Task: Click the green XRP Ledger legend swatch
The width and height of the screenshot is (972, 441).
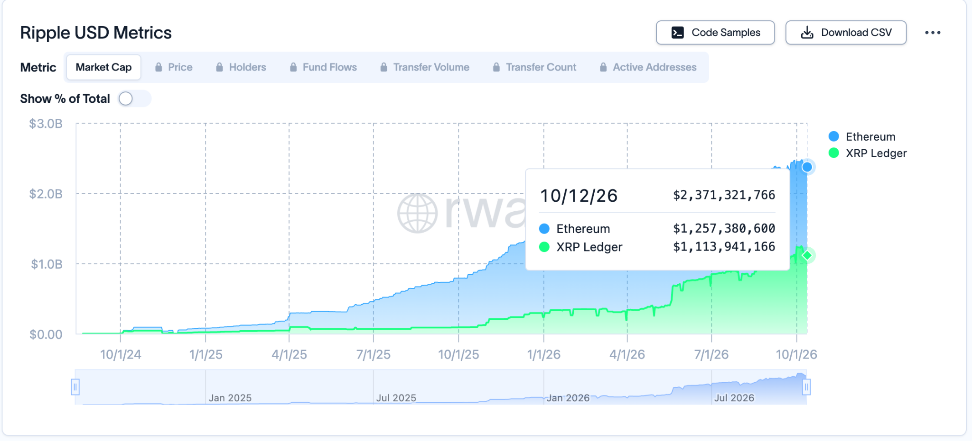Action: click(x=834, y=153)
